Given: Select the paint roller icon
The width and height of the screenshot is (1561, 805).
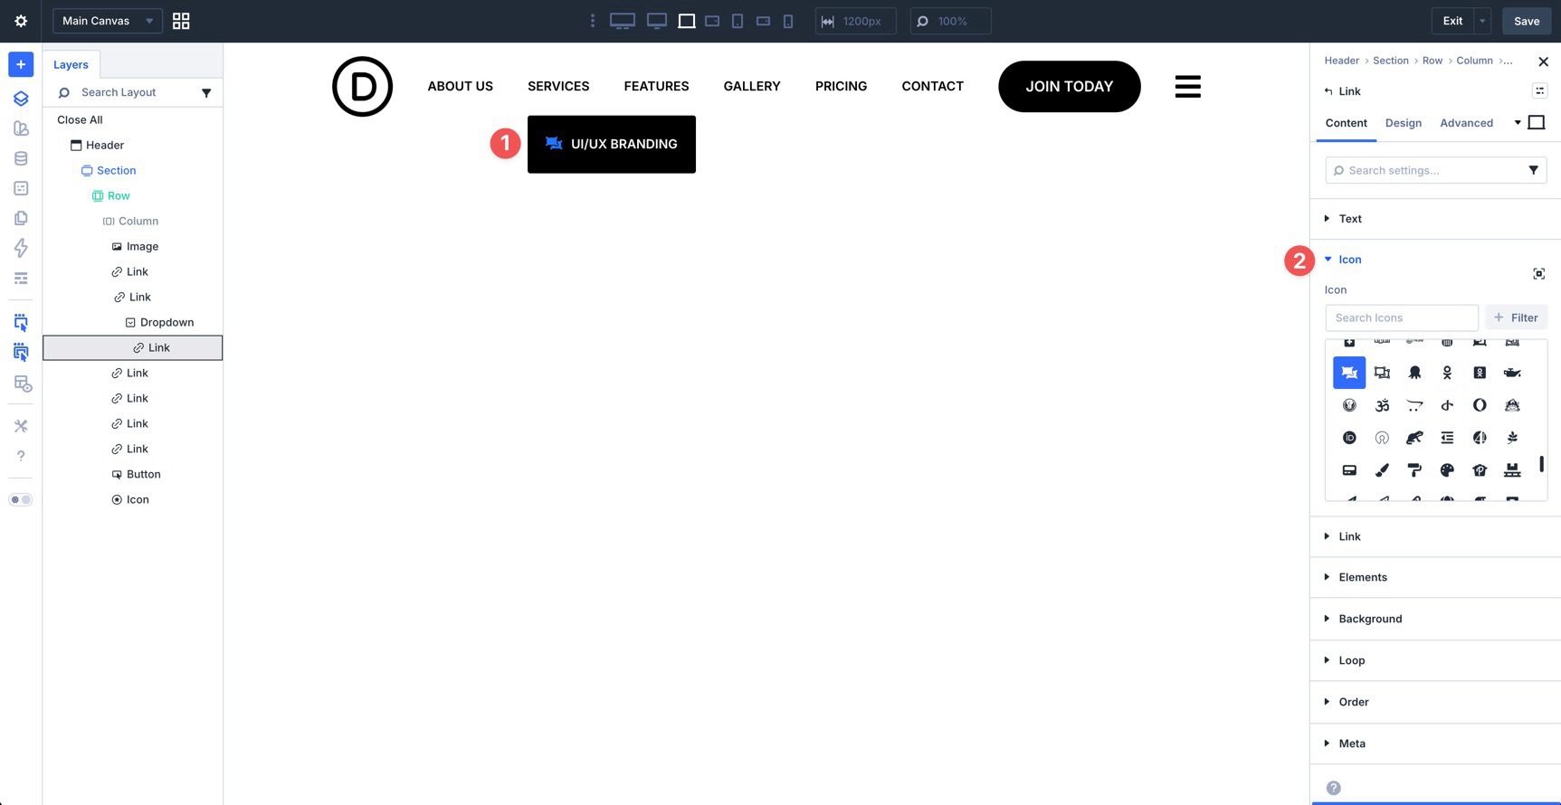Looking at the screenshot, I should pos(1414,470).
